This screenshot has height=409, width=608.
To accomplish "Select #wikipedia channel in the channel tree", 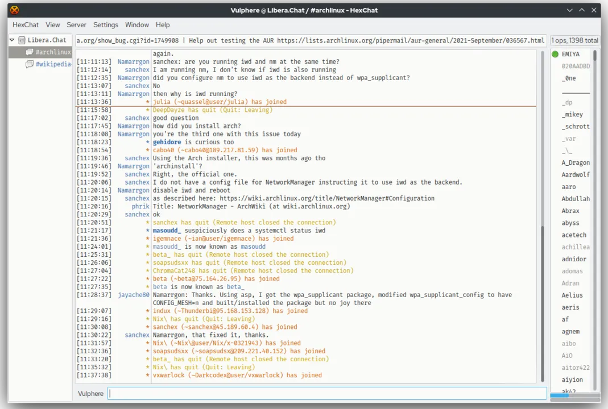I will tap(53, 64).
